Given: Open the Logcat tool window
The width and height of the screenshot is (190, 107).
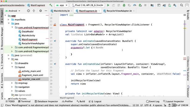Looking at the screenshot, I should click(x=95, y=101).
